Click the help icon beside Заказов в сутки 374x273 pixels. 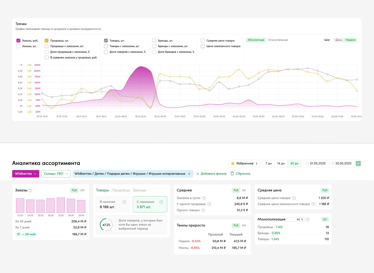pyautogui.click(x=204, y=198)
